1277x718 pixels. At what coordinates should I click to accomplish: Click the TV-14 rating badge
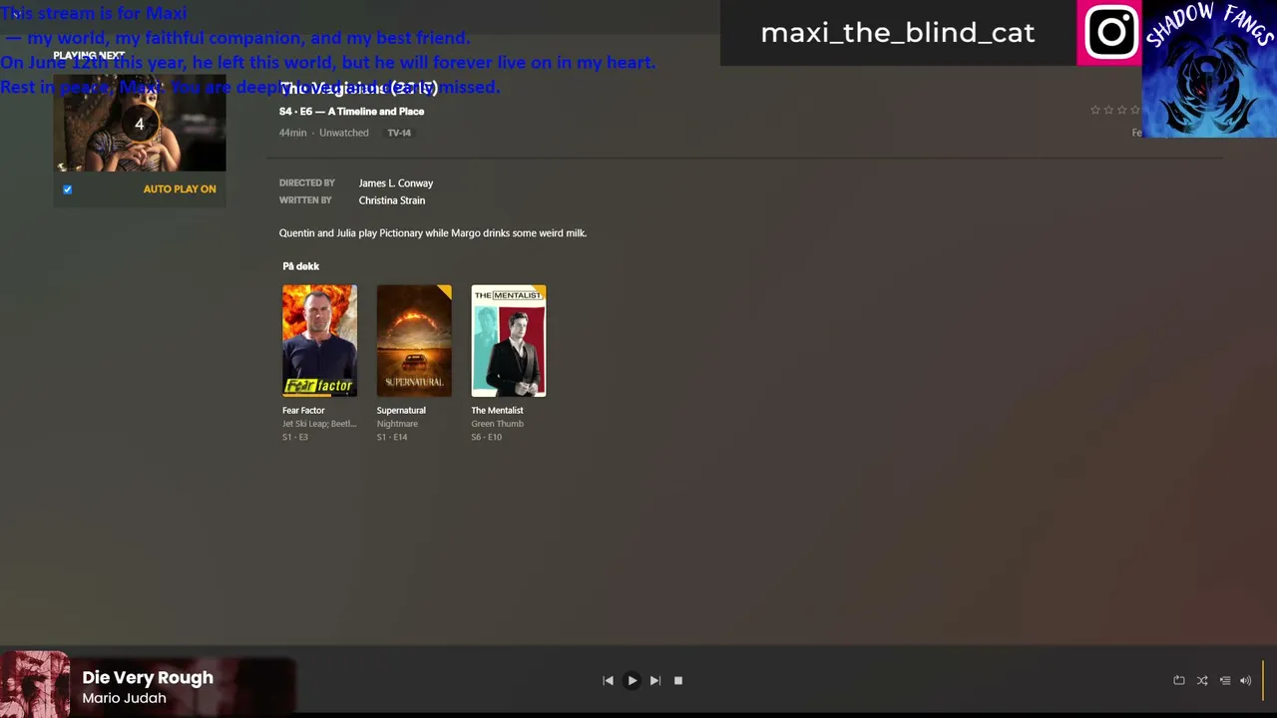click(x=399, y=133)
